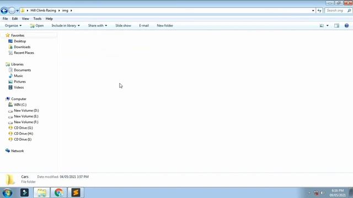Image resolution: width=353 pixels, height=198 pixels.
Task: Click the date modified value 04/05/2021 3:57 PM
Action: 74,177
